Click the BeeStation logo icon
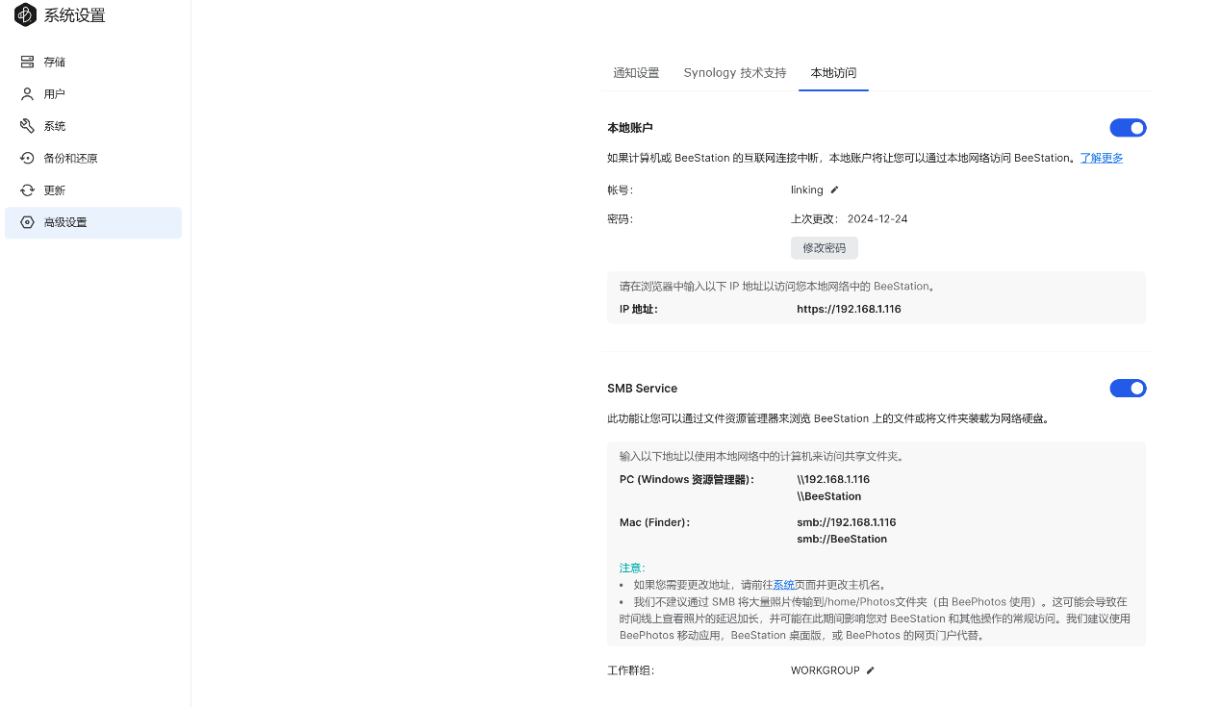 [25, 15]
